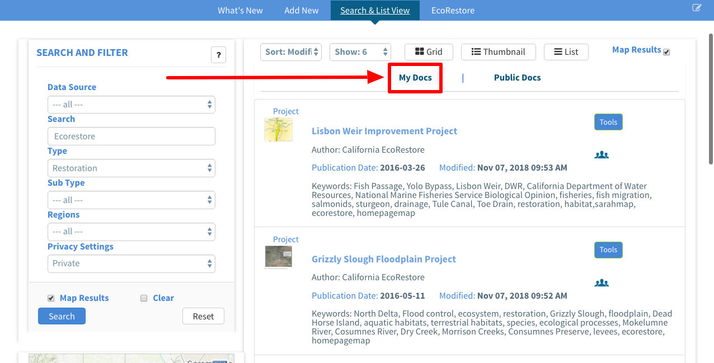Screen dimensions: 714x363
Task: Click group icon for Lisbon Weir project
Action: point(602,155)
